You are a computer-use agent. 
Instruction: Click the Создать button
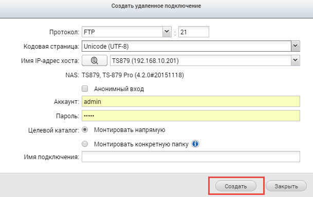[236, 186]
